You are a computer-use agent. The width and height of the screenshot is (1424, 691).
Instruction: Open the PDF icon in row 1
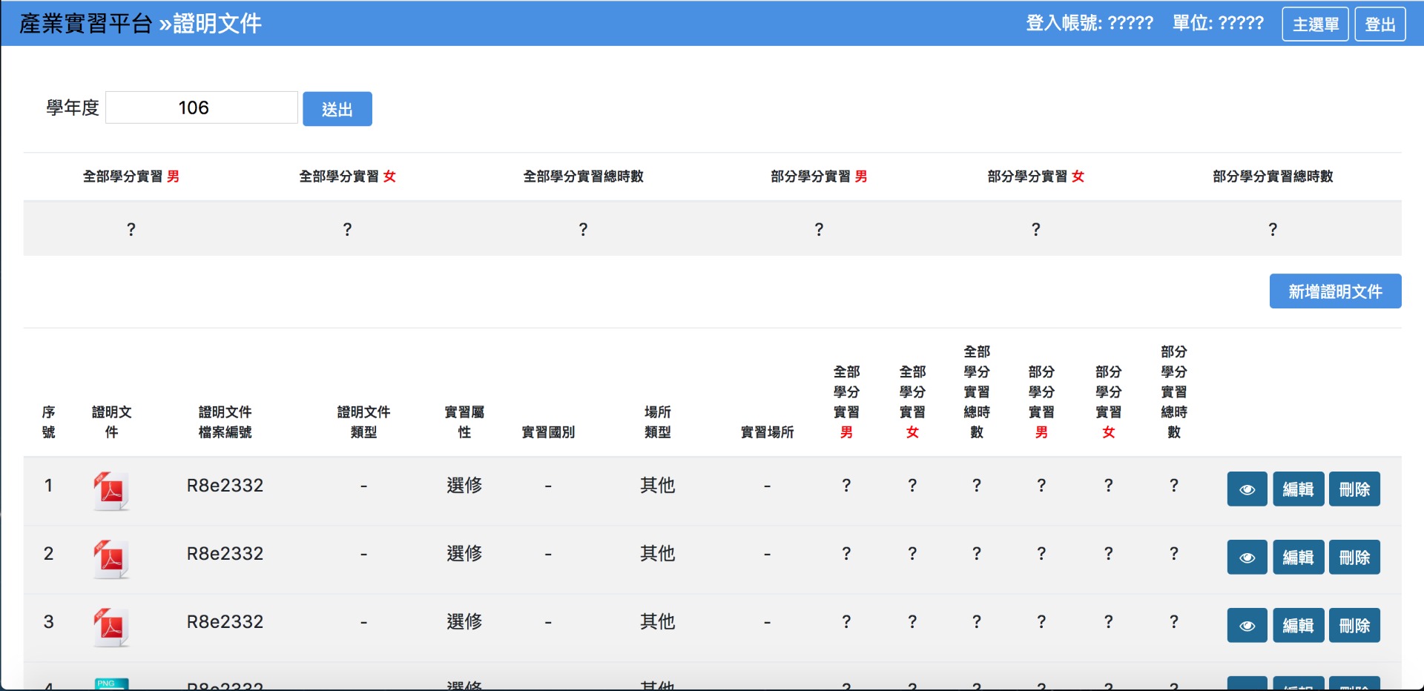pos(111,490)
